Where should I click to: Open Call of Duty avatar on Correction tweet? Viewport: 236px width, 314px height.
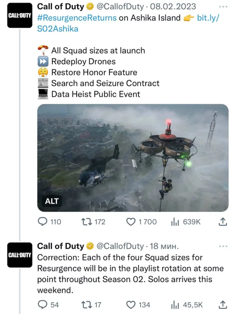(x=20, y=255)
